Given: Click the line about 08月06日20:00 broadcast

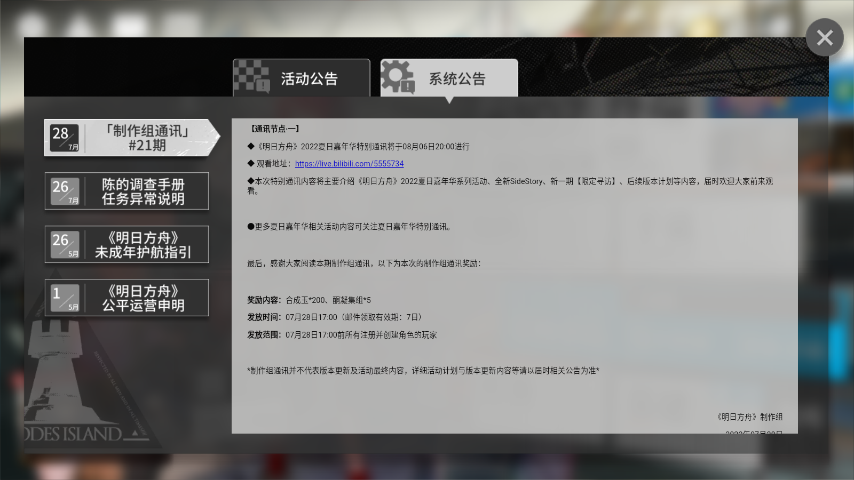Looking at the screenshot, I should (359, 147).
